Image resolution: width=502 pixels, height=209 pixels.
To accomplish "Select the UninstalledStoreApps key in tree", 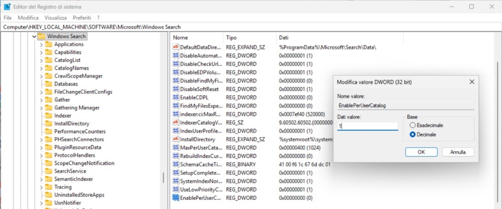I will [79, 194].
